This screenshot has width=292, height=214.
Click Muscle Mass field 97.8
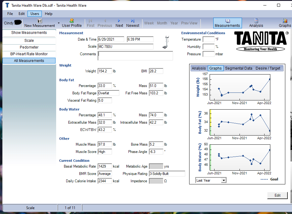(105, 144)
